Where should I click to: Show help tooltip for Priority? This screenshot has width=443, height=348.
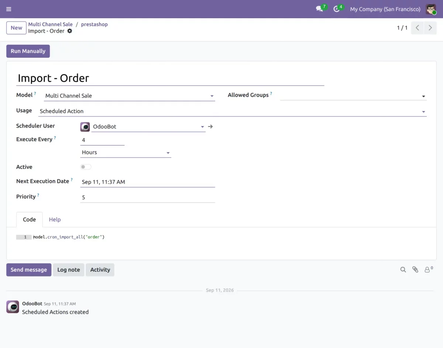38,195
